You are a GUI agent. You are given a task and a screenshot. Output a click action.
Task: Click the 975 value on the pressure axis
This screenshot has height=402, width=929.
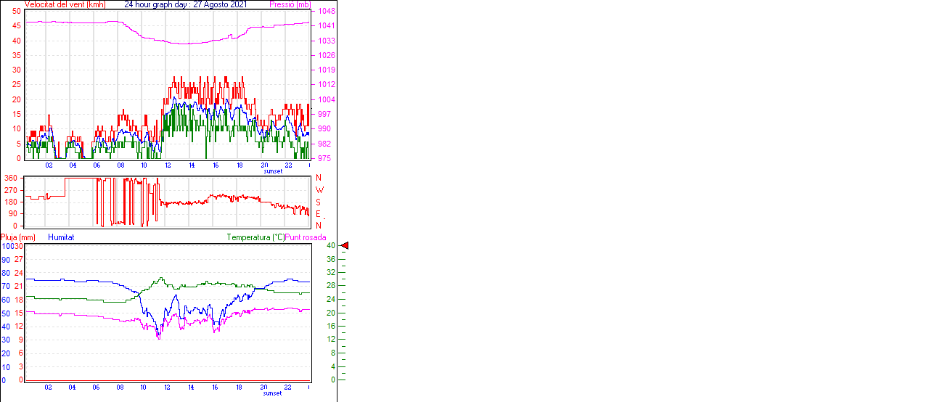pos(324,158)
